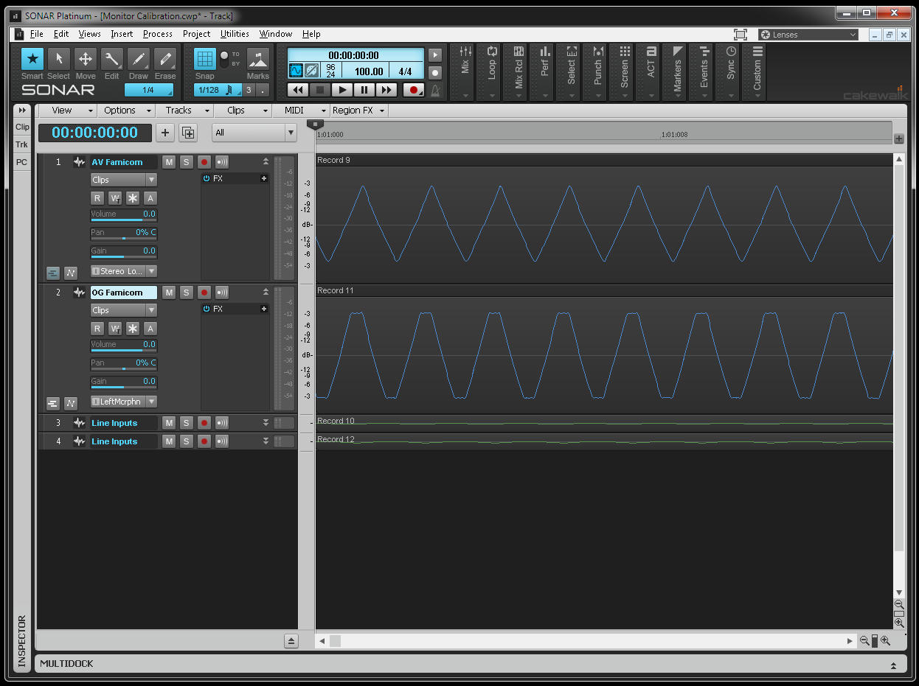Toggle the Snap to grid button
This screenshot has height=686, width=919.
point(205,59)
